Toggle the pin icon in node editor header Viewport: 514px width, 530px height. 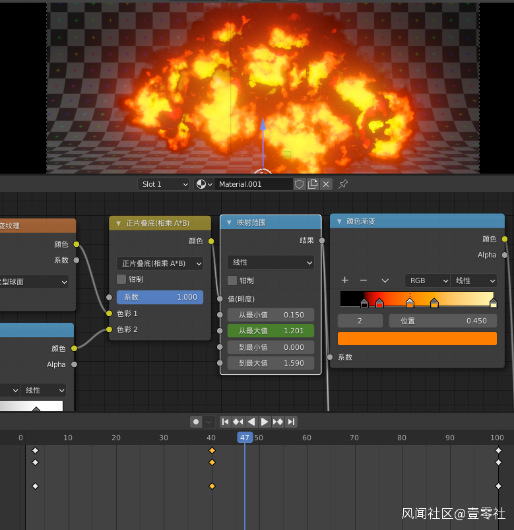tap(343, 184)
